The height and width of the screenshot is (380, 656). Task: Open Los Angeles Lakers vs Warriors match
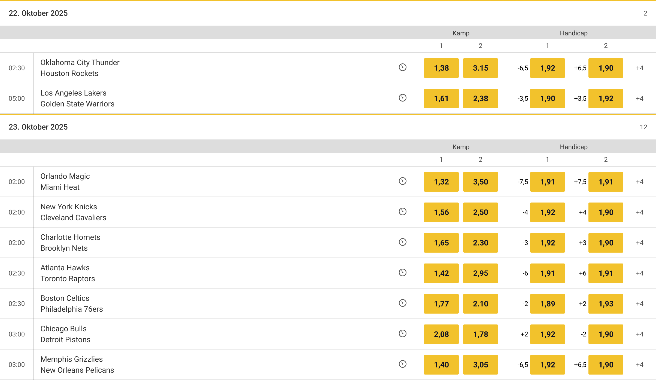pyautogui.click(x=77, y=99)
